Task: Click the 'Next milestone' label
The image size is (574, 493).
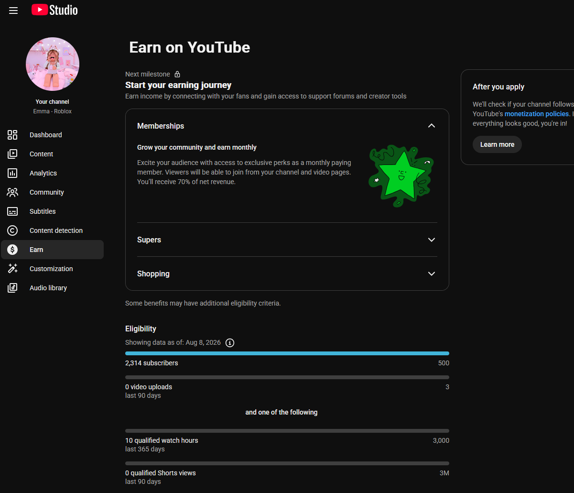Action: (x=147, y=74)
